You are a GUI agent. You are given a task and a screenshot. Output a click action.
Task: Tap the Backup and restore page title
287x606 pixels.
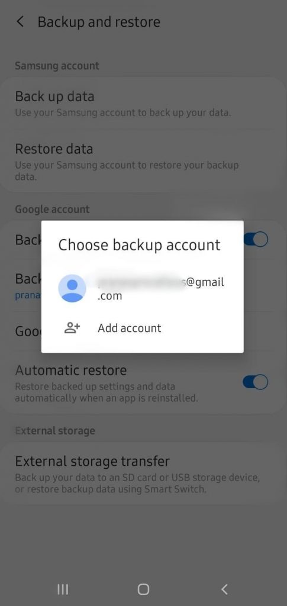tap(99, 22)
